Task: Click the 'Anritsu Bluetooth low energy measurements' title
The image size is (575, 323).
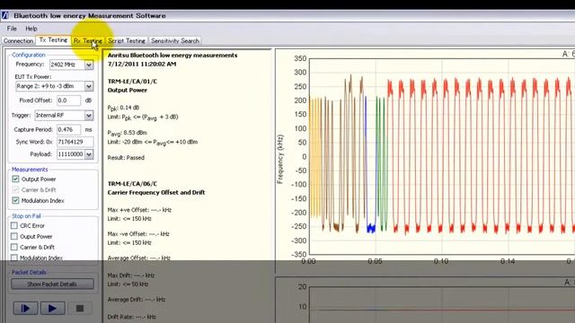Action: tap(172, 56)
